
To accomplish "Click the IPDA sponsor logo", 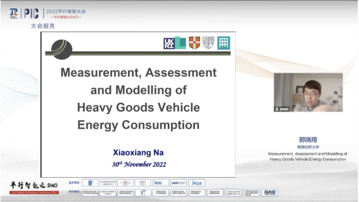I will pyautogui.click(x=197, y=183).
